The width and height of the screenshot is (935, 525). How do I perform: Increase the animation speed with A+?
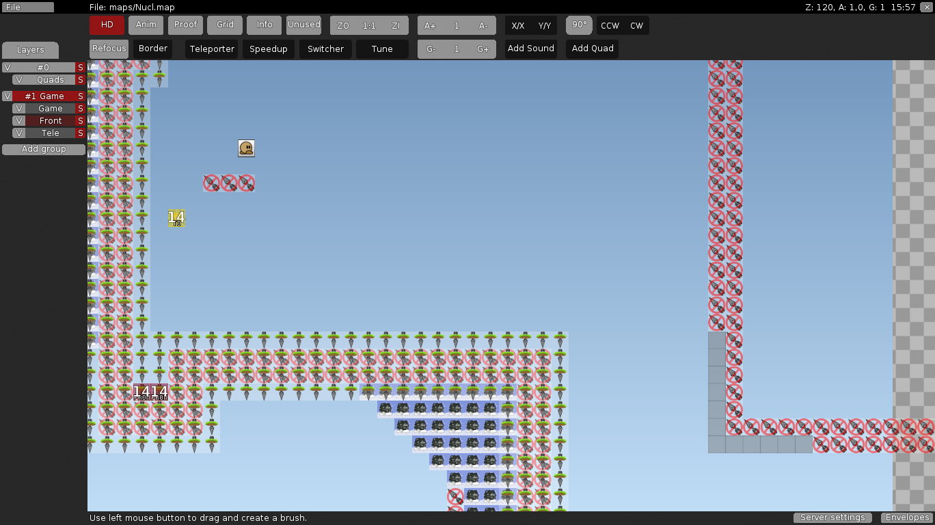430,26
